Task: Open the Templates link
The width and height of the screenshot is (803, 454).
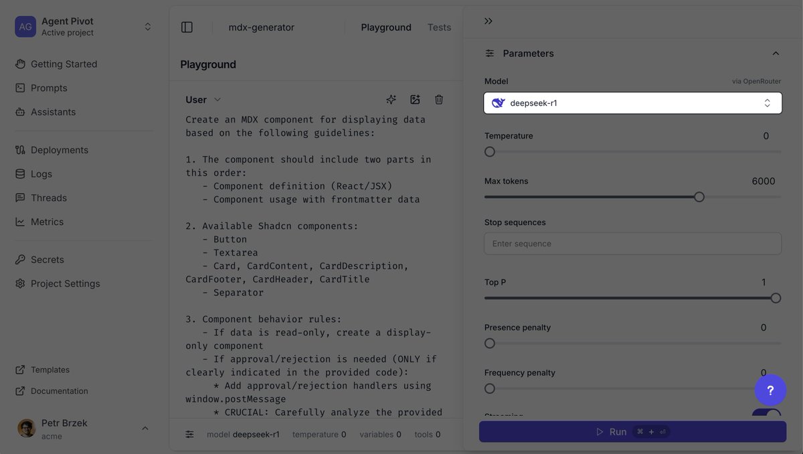Action: tap(43, 370)
